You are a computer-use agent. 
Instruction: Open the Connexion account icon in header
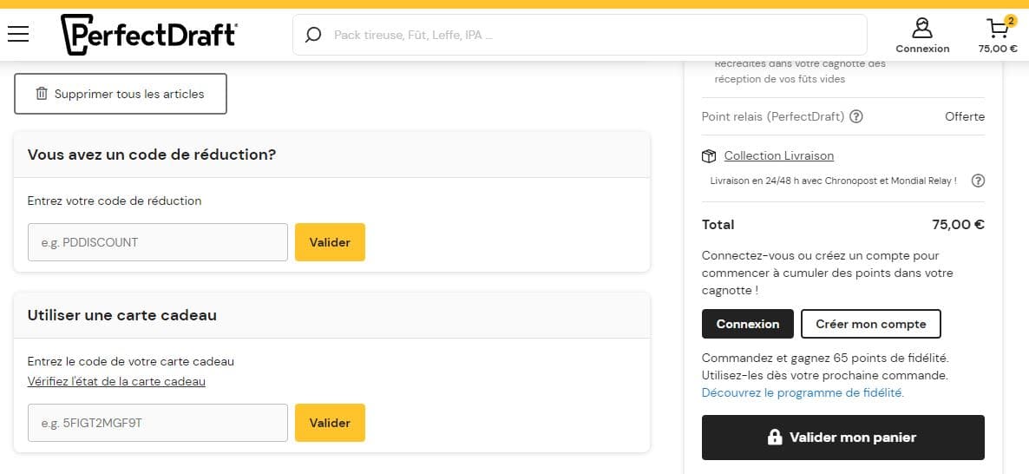pyautogui.click(x=922, y=35)
